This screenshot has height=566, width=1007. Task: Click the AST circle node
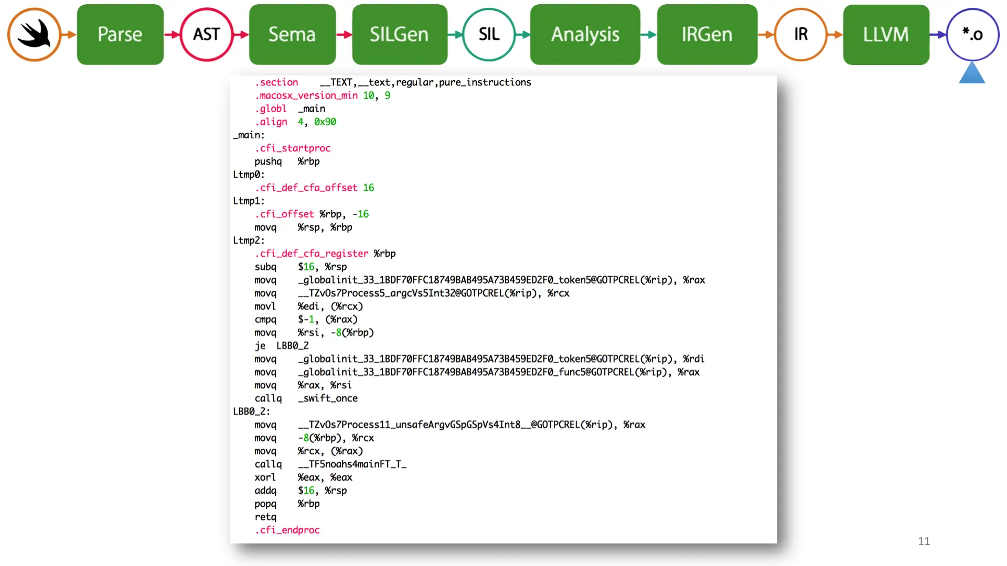click(206, 35)
